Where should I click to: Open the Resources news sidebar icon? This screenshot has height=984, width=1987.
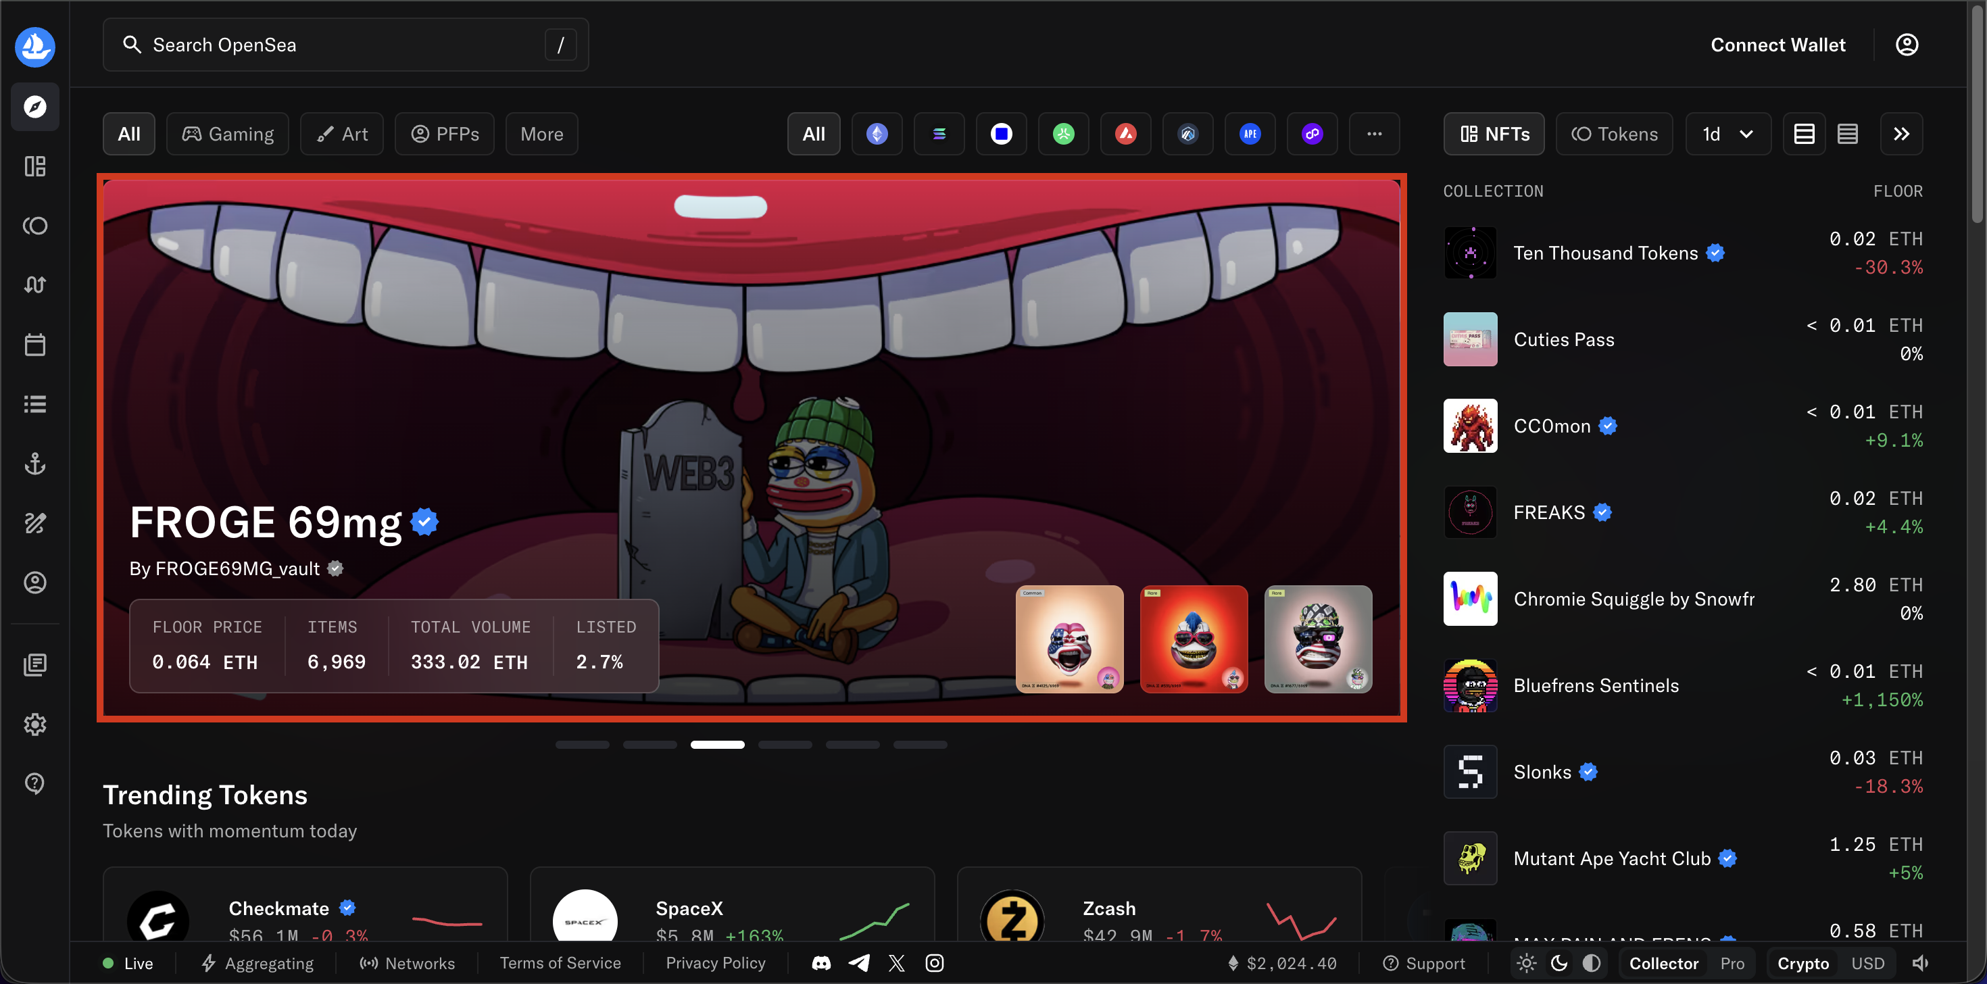tap(34, 665)
